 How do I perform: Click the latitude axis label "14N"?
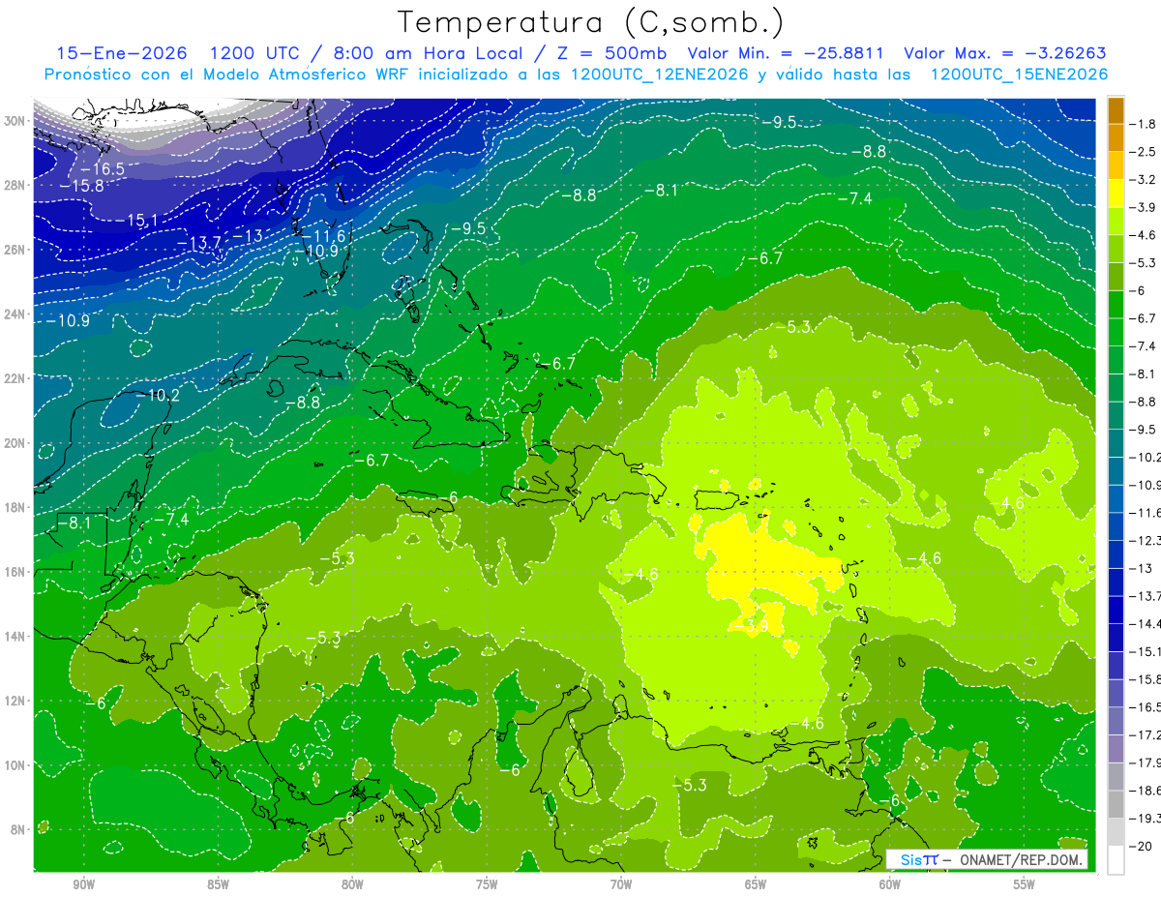(x=15, y=636)
